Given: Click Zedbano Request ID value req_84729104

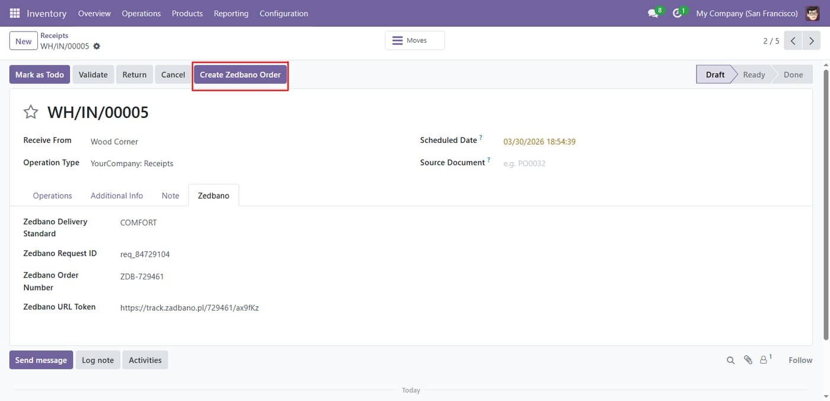Looking at the screenshot, I should coord(145,254).
